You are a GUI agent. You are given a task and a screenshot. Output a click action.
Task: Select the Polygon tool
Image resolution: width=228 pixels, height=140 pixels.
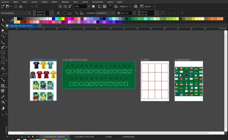click(3, 62)
